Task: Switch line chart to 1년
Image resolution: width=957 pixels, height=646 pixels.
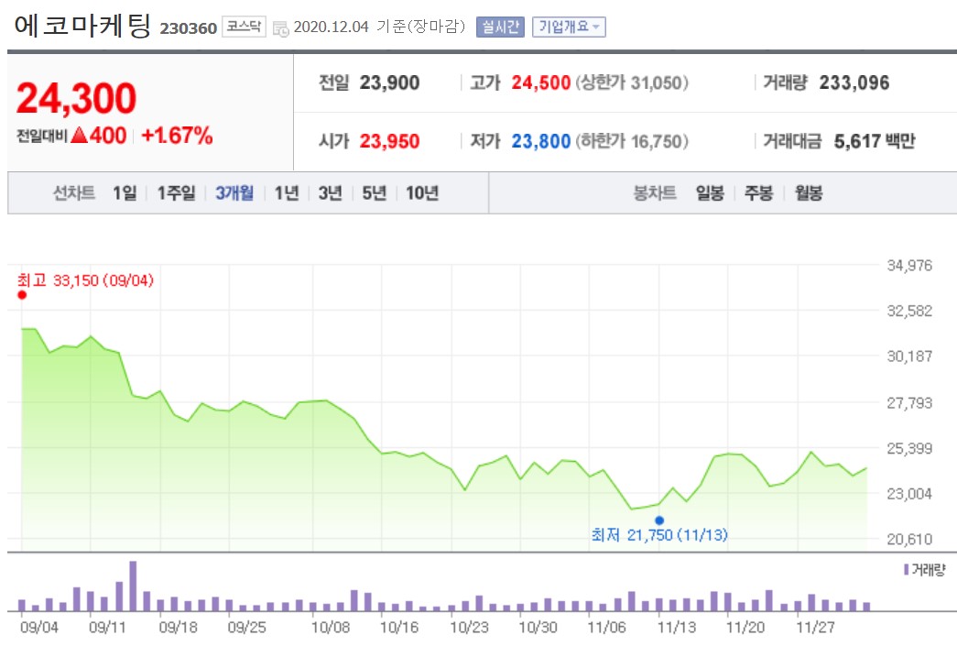Action: (287, 193)
